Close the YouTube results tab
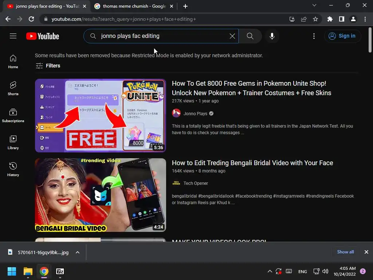 pyautogui.click(x=85, y=6)
